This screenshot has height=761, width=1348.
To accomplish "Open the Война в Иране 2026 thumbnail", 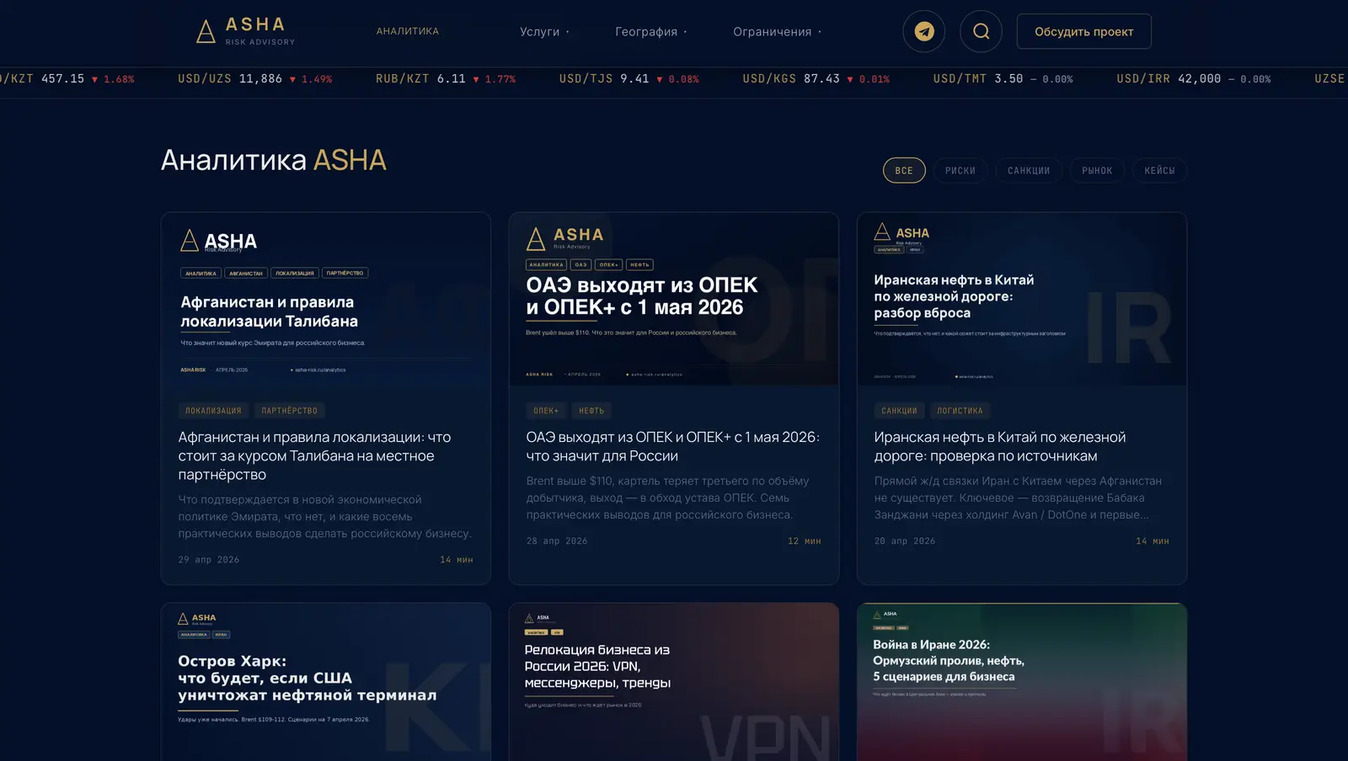I will pos(1022,682).
